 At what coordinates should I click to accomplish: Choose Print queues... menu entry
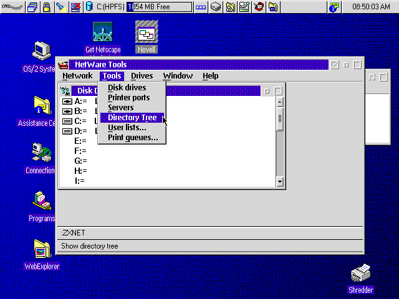132,138
